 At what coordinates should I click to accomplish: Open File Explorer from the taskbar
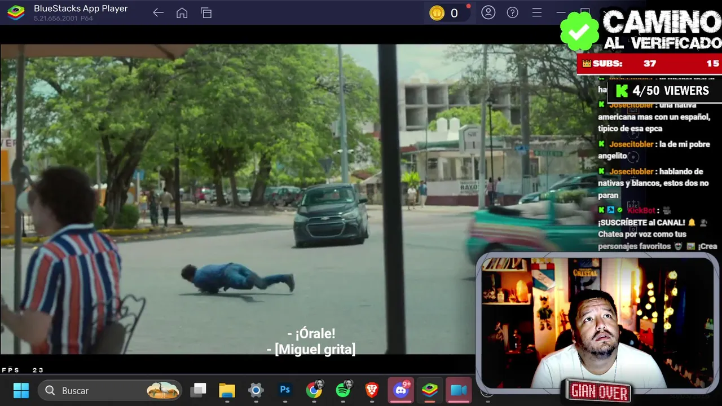[x=227, y=390]
